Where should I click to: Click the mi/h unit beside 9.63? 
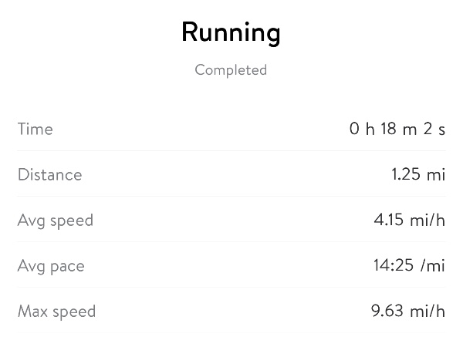click(x=428, y=312)
